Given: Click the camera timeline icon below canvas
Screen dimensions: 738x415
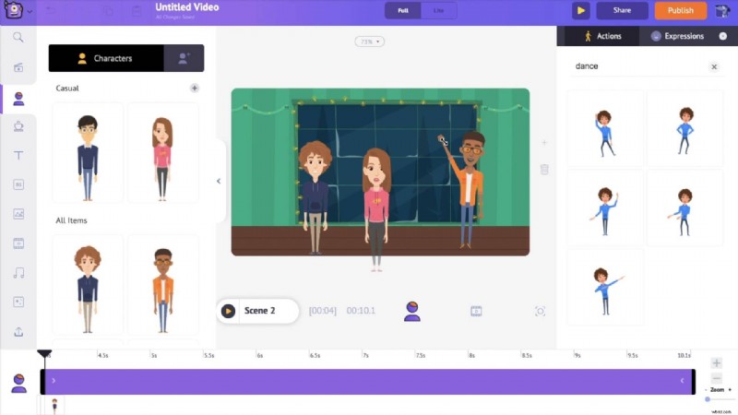Looking at the screenshot, I should pos(540,311).
